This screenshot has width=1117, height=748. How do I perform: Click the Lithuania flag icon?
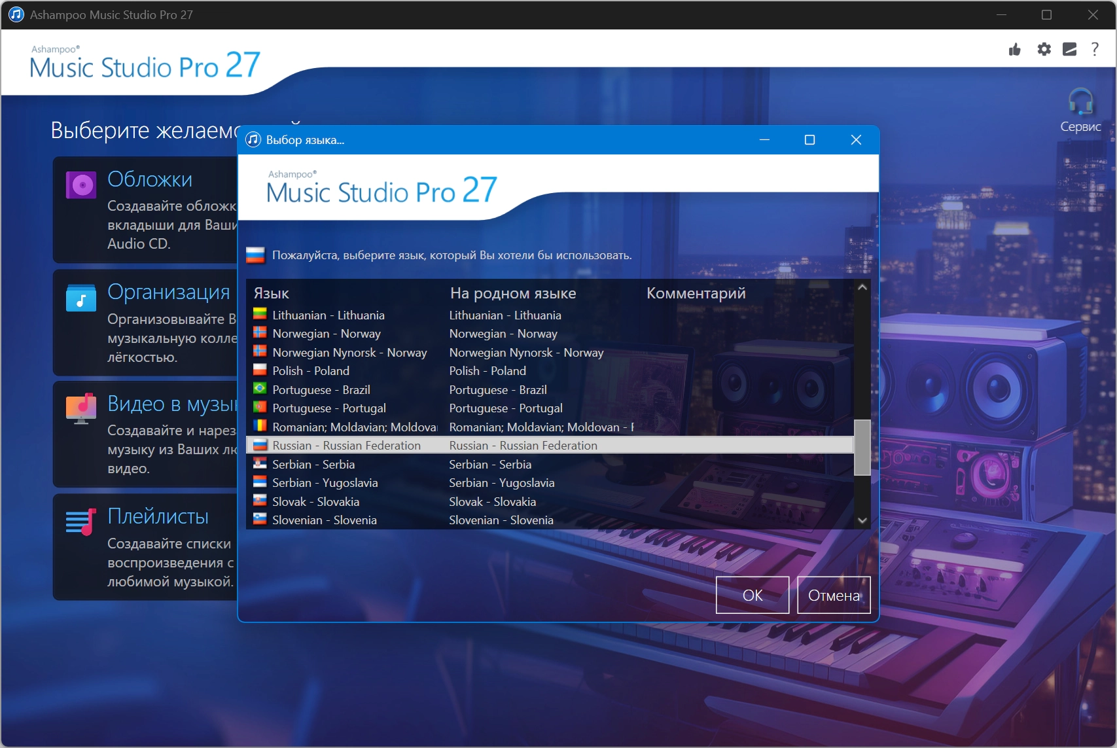[x=260, y=314]
